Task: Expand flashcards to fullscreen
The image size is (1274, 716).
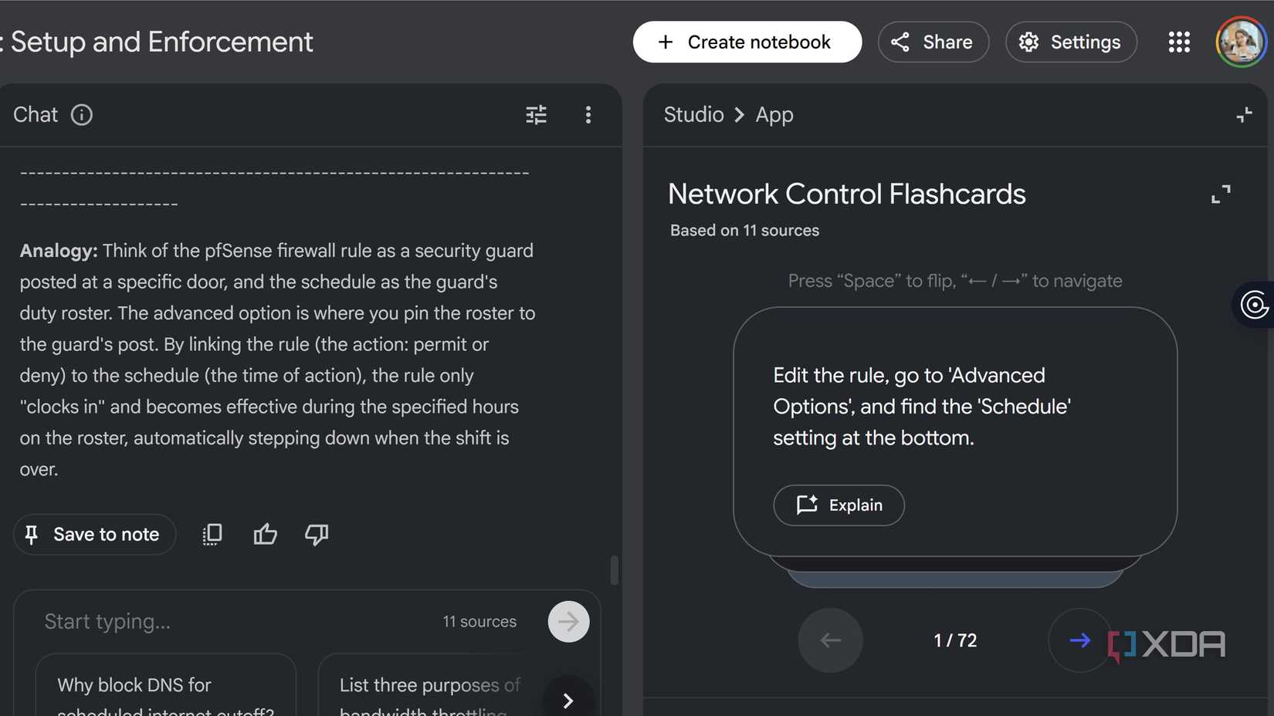Action: (1221, 194)
